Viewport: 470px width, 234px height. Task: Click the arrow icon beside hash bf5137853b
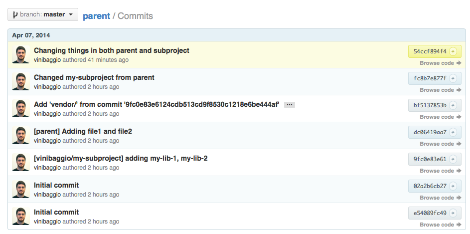453,105
